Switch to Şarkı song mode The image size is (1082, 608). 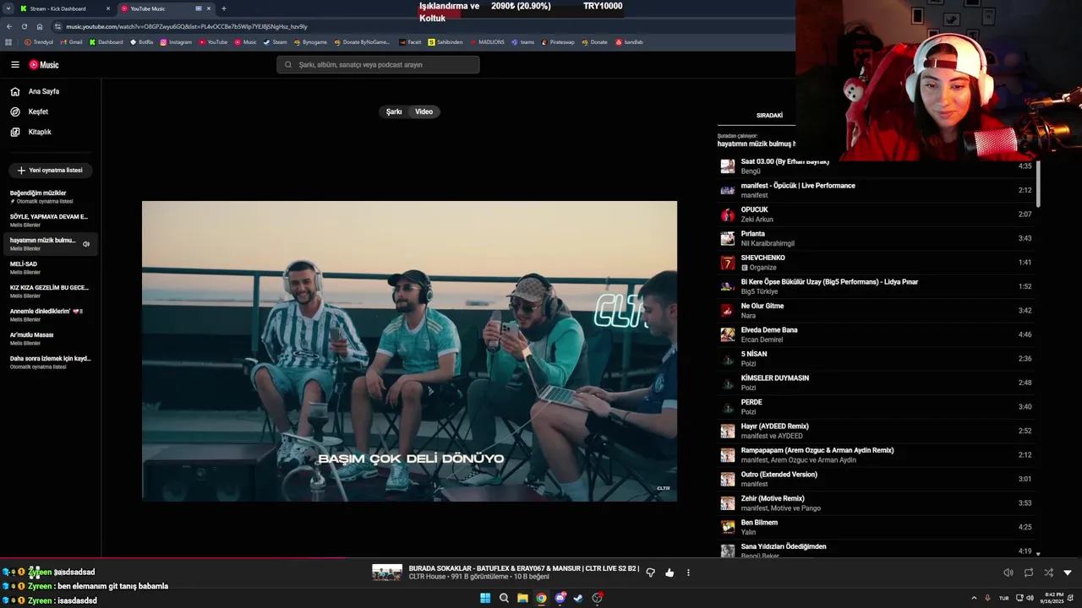pos(394,111)
